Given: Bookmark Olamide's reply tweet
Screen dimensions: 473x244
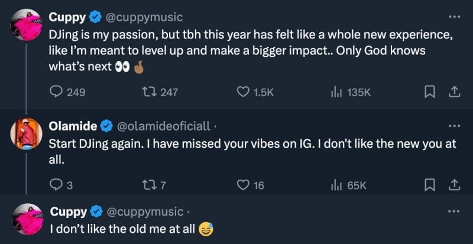Looking at the screenshot, I should [431, 186].
